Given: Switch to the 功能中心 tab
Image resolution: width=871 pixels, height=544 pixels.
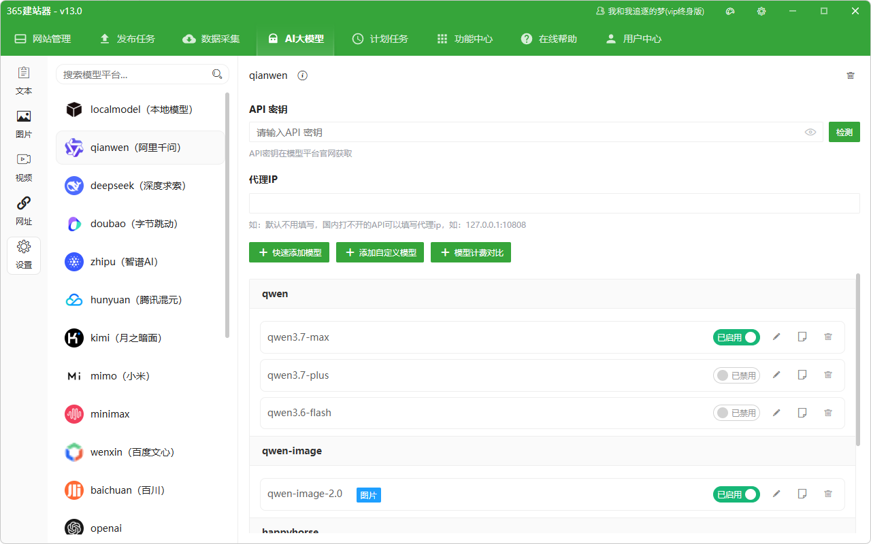Looking at the screenshot, I should (465, 39).
